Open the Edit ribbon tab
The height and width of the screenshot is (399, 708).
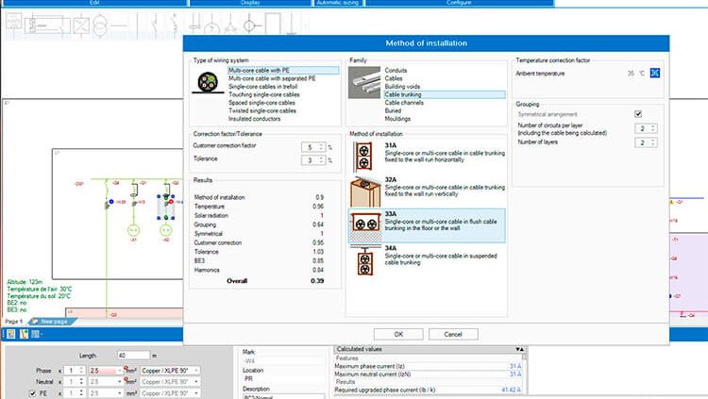[x=94, y=3]
